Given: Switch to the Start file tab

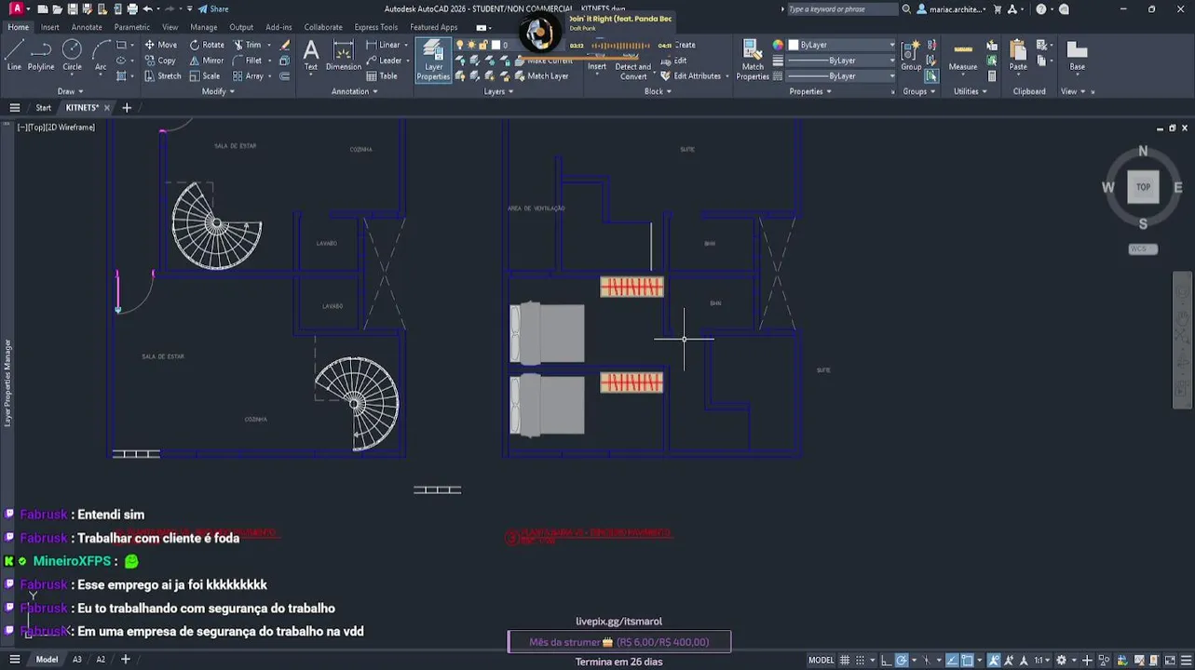Looking at the screenshot, I should (x=43, y=108).
